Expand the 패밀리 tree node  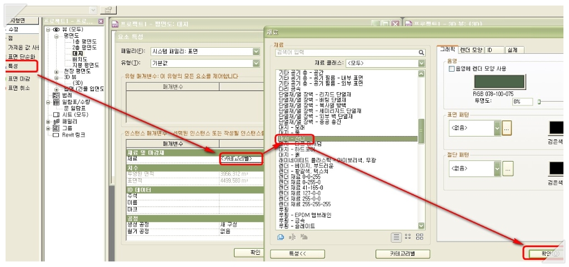(48, 122)
